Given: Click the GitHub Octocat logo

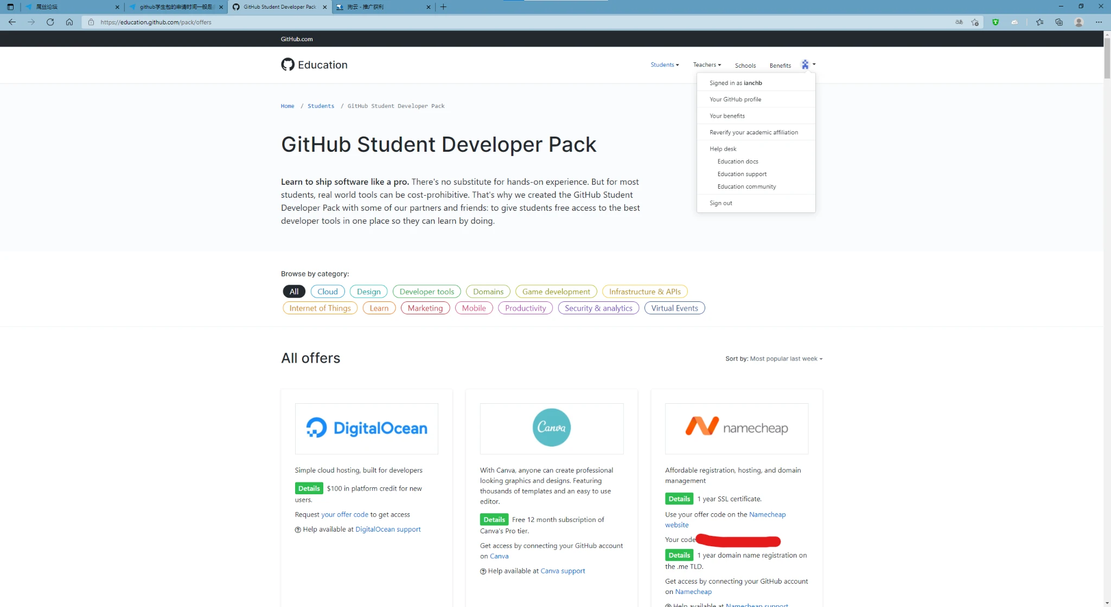Looking at the screenshot, I should (288, 64).
